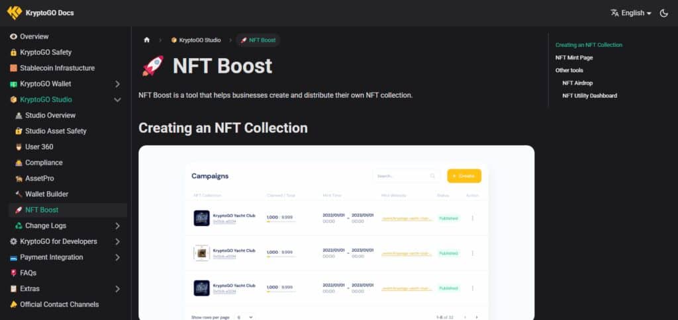Viewport: 678px width, 320px height.
Task: Expand the KryptoGO Wallet section chevron
Action: 117,84
